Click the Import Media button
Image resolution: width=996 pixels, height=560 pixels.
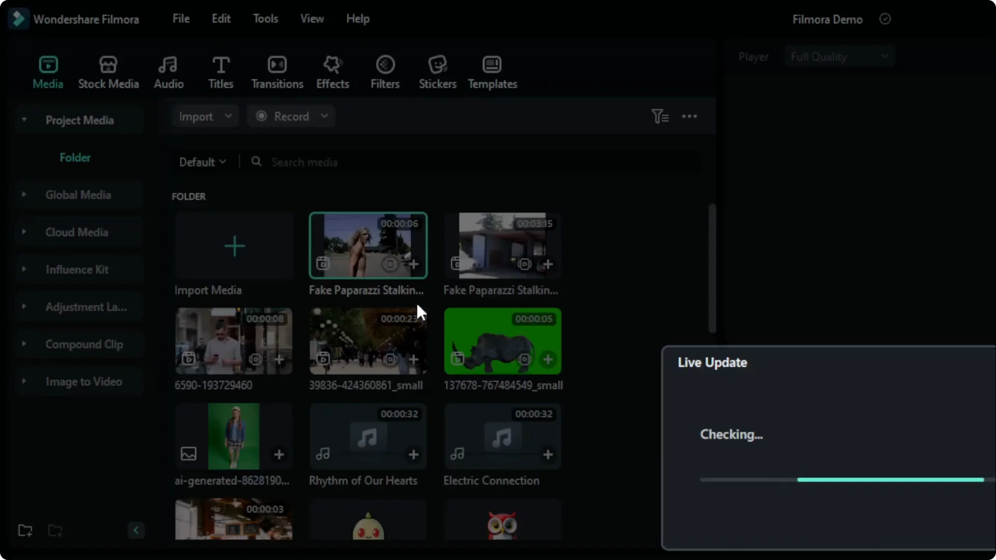pos(234,246)
